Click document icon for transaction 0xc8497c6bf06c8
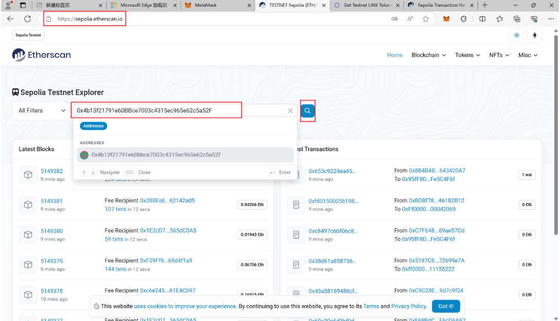The image size is (560, 321). pyautogui.click(x=296, y=234)
